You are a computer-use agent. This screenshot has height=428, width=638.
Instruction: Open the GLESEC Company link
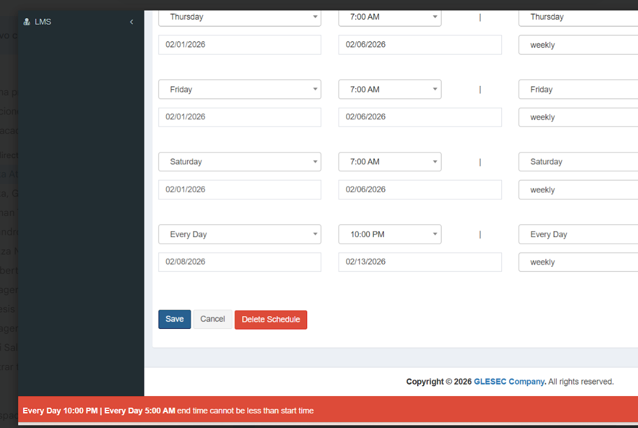point(509,382)
